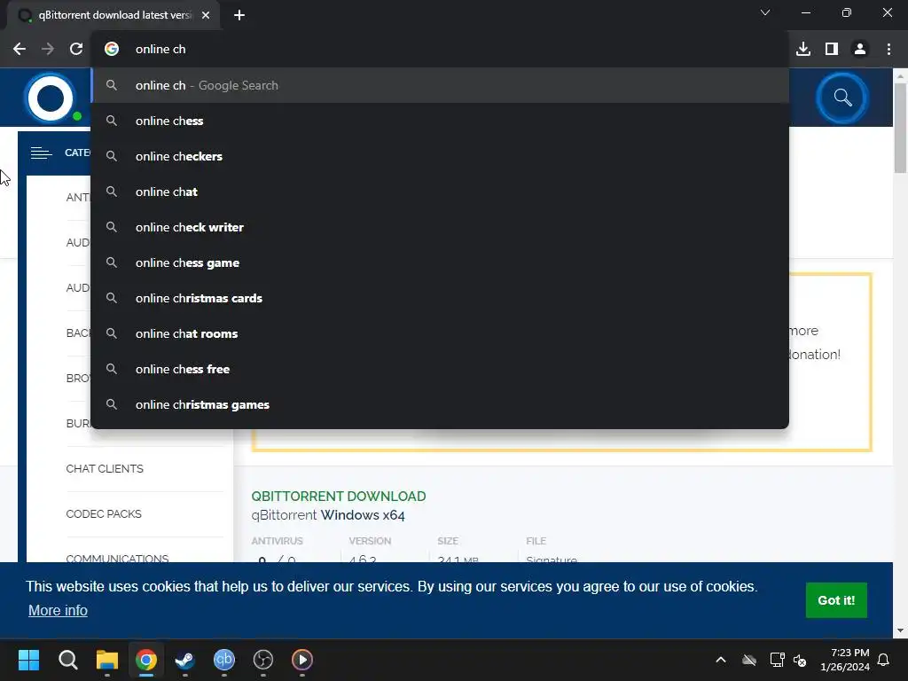The image size is (908, 681).
Task: Pick 'online chess free' suggestion
Action: [440, 369]
